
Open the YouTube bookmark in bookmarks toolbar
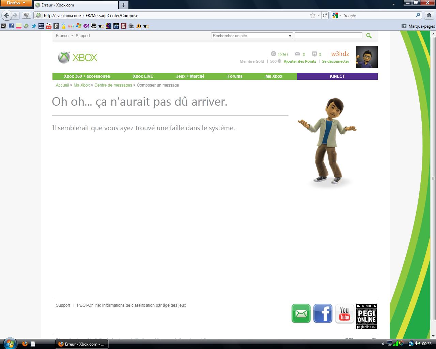(x=49, y=26)
